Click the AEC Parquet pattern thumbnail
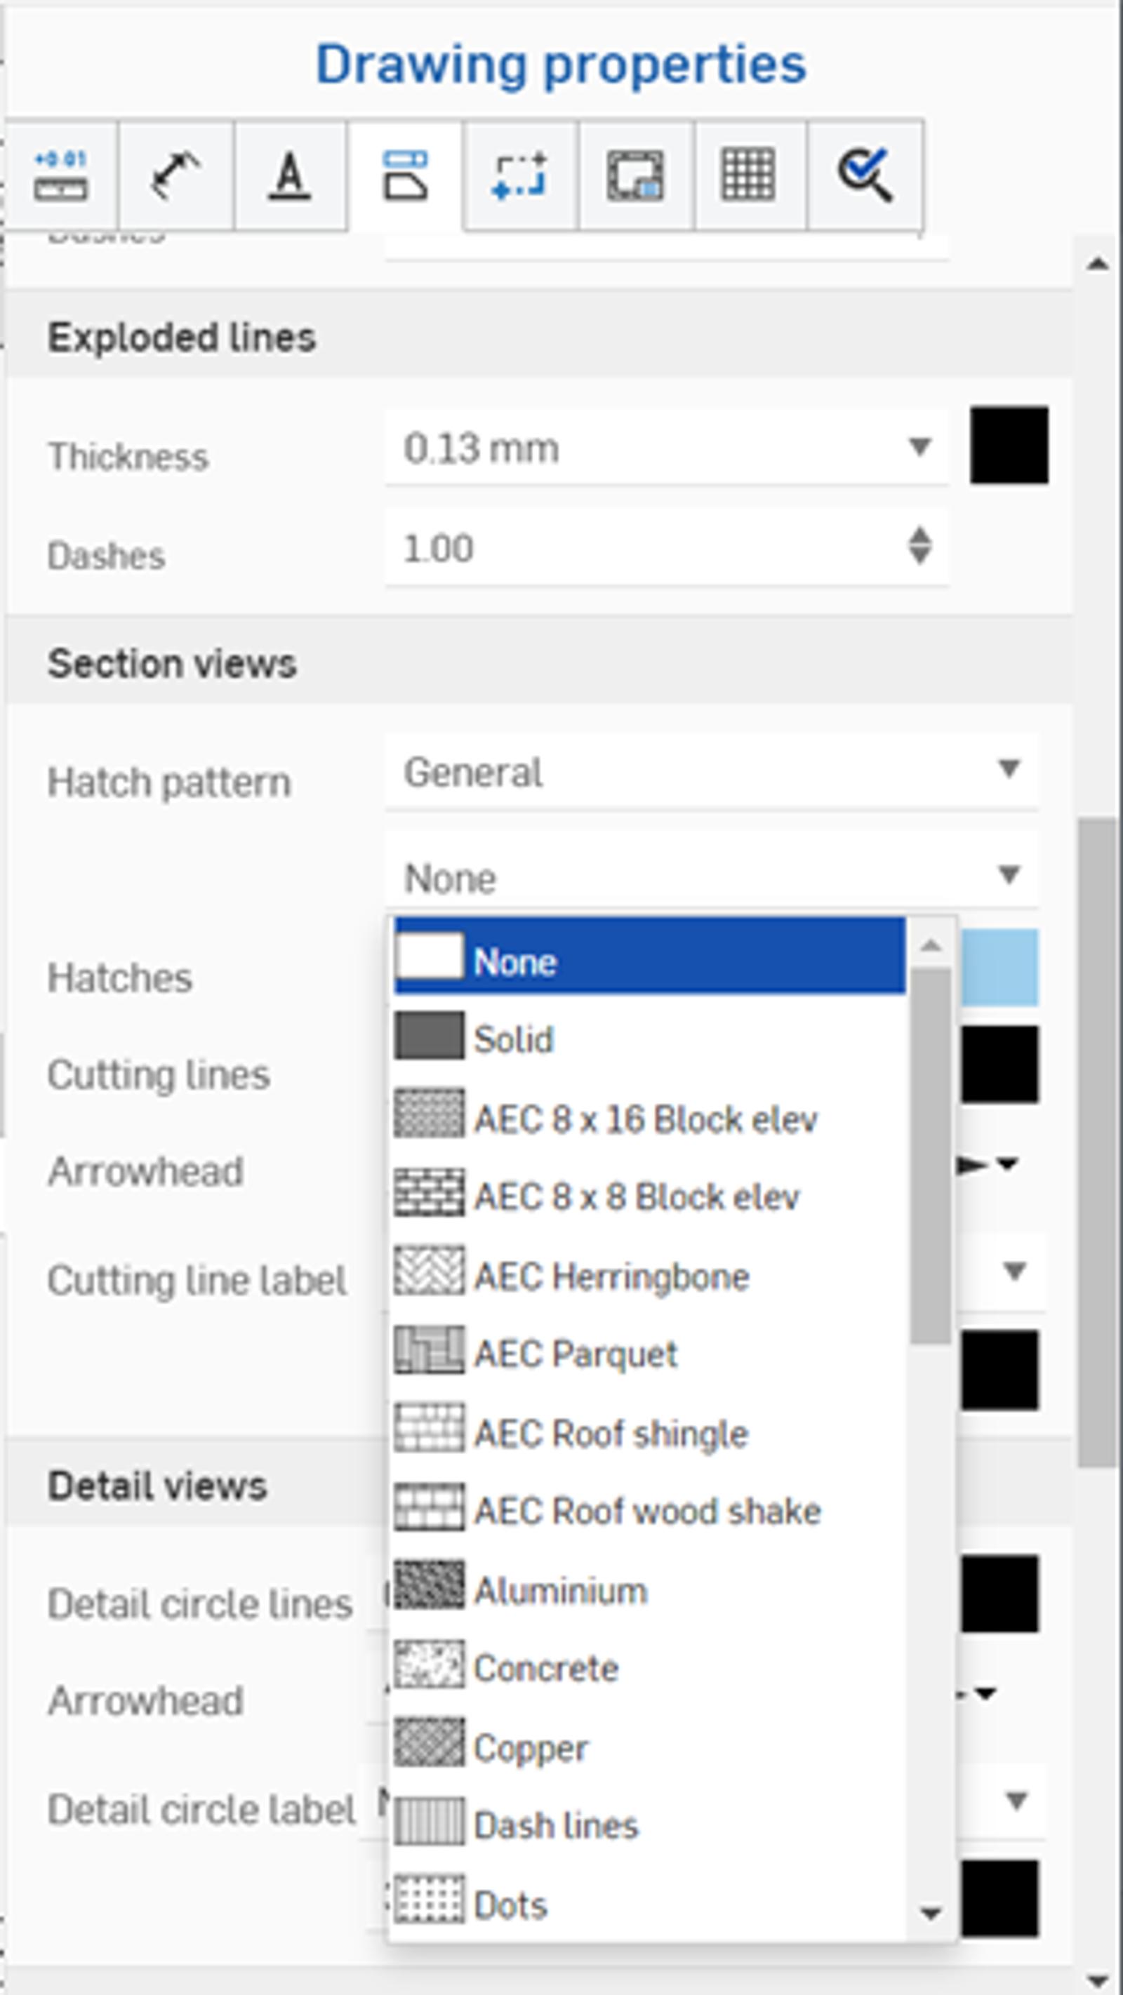 (x=429, y=1352)
